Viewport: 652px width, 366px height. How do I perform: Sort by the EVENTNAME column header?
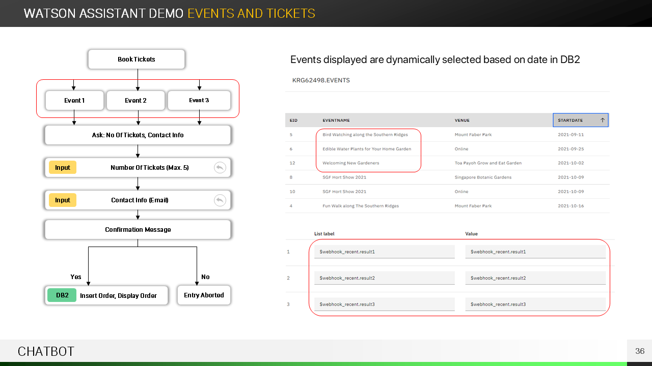(336, 120)
